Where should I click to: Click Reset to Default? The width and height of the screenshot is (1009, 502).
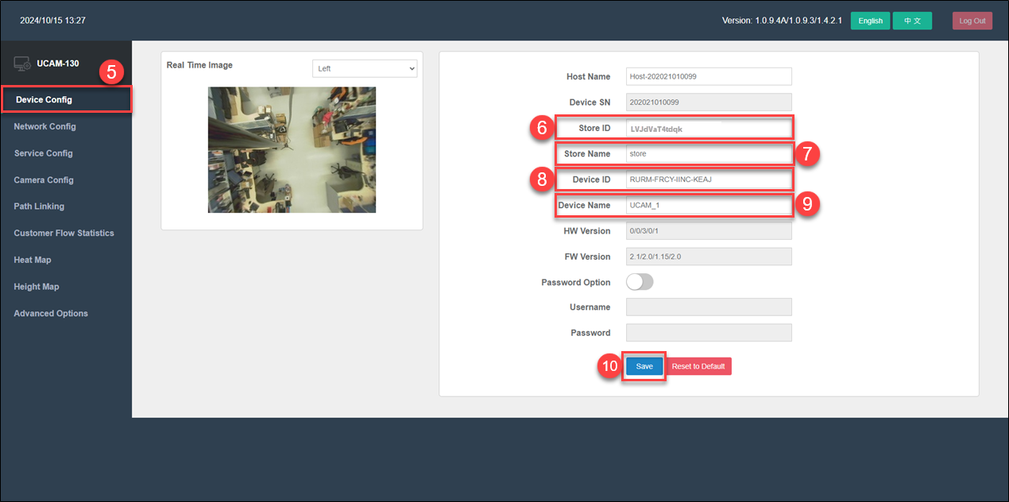[x=698, y=366]
